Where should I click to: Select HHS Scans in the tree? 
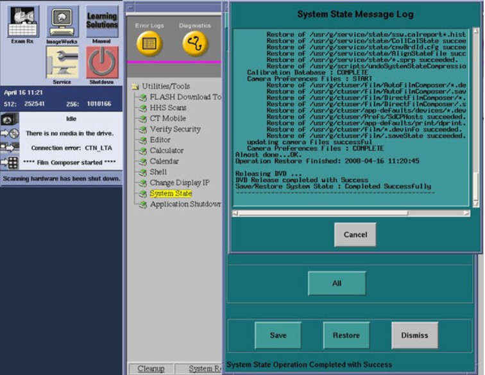coord(168,108)
